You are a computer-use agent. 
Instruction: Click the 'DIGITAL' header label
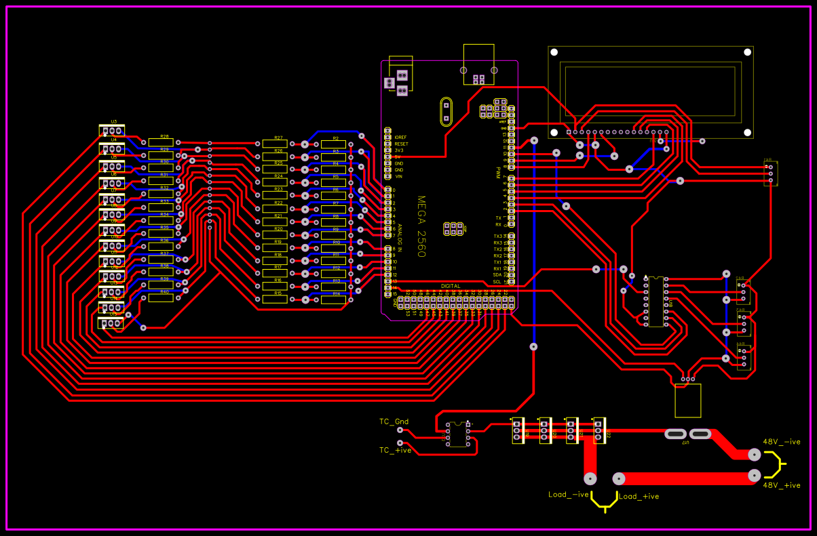click(451, 286)
